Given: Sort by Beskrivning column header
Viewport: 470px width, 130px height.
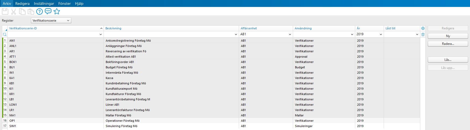Looking at the screenshot, I should [x=171, y=28].
